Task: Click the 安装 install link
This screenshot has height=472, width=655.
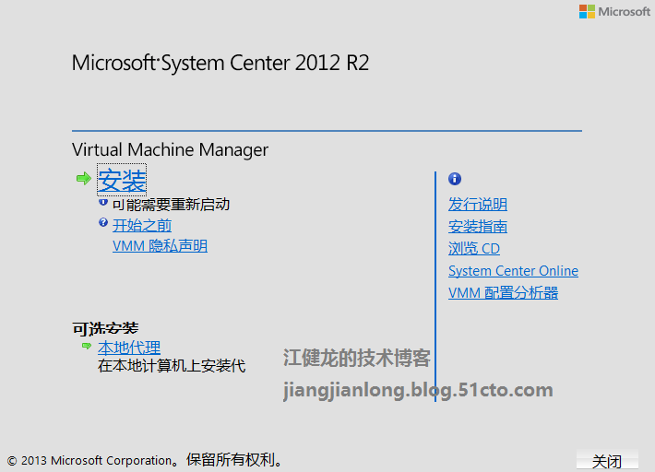Action: point(122,180)
